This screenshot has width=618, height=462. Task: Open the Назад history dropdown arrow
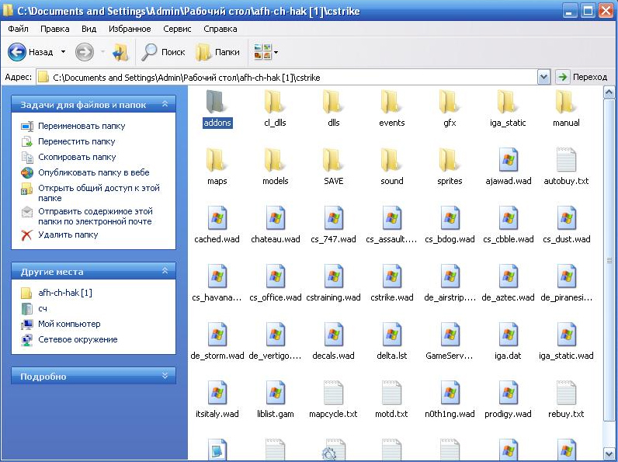(63, 52)
